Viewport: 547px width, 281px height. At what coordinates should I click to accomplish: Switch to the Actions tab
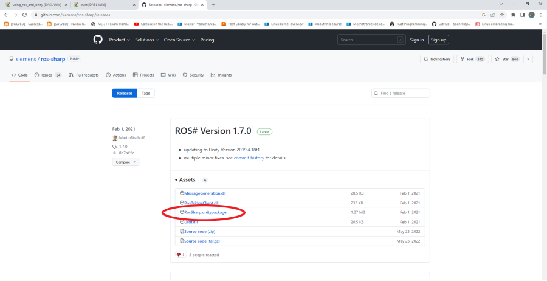click(x=116, y=75)
